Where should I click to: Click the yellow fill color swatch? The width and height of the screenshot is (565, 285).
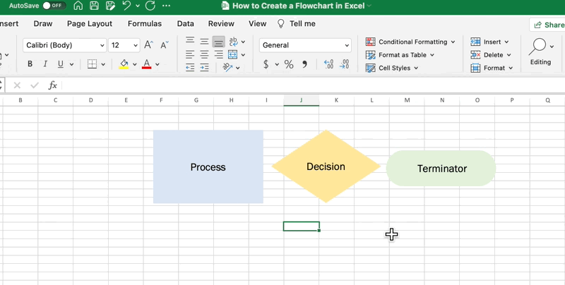(124, 64)
